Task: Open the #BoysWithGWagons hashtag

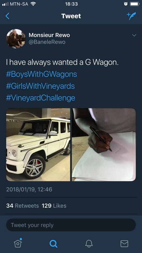Action: 41,74
